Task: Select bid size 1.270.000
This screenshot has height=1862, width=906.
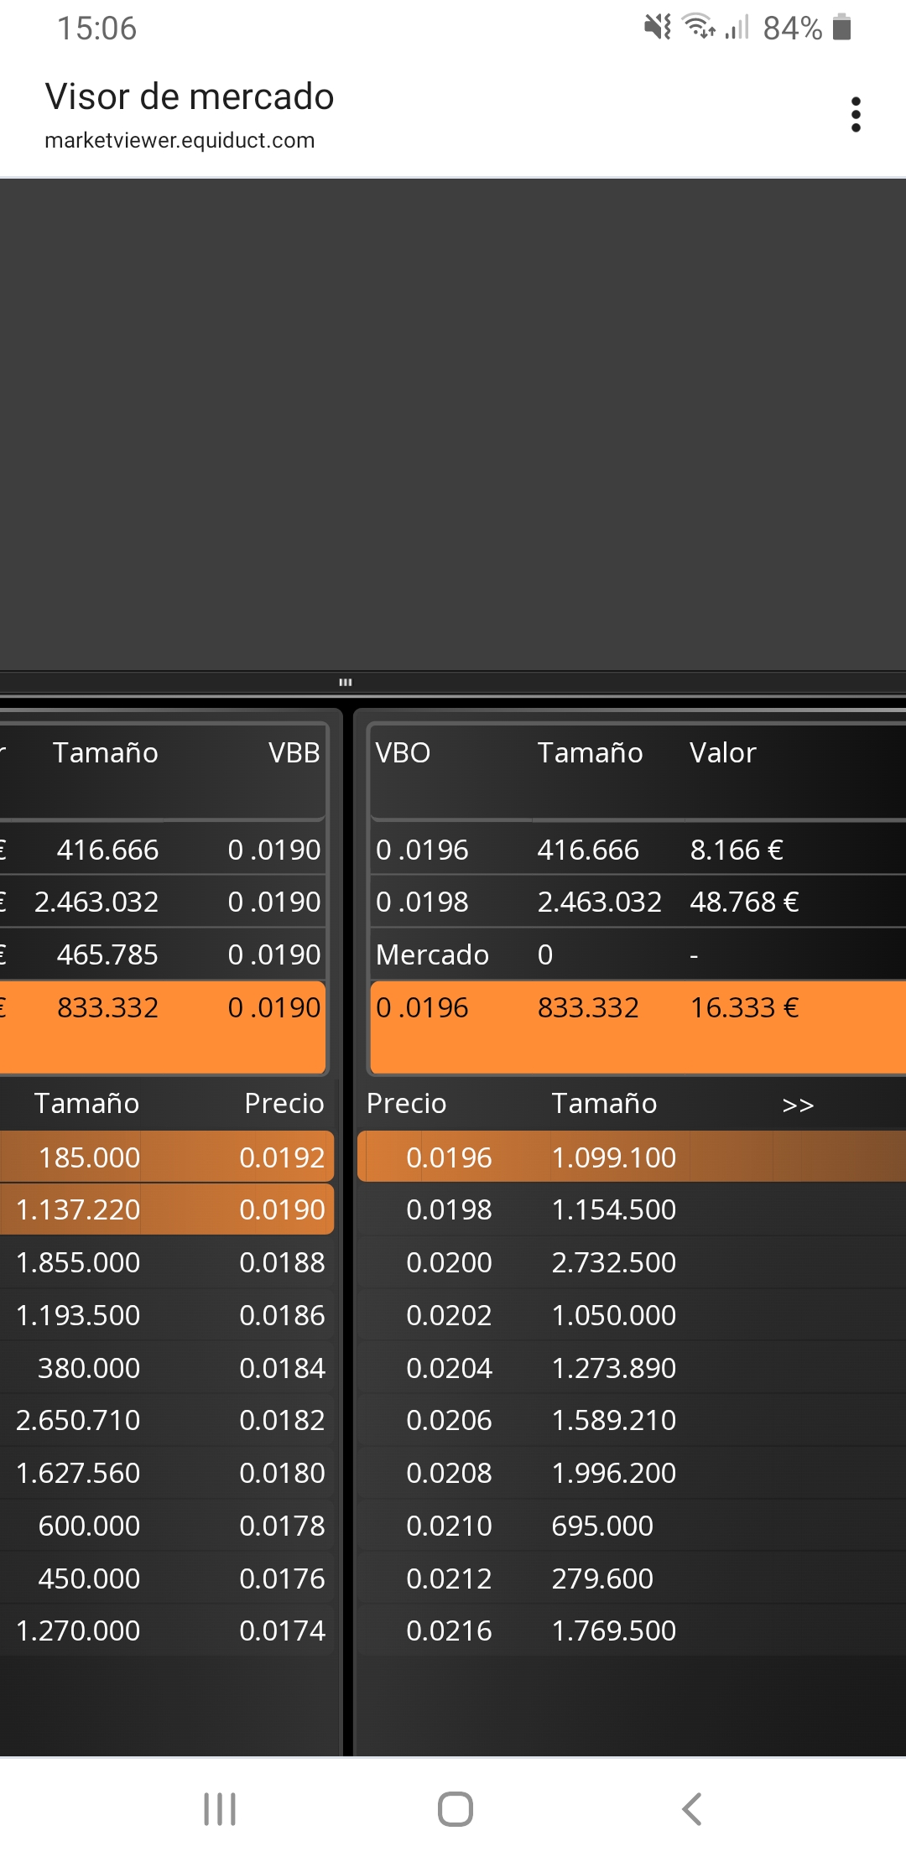Action: (78, 1631)
